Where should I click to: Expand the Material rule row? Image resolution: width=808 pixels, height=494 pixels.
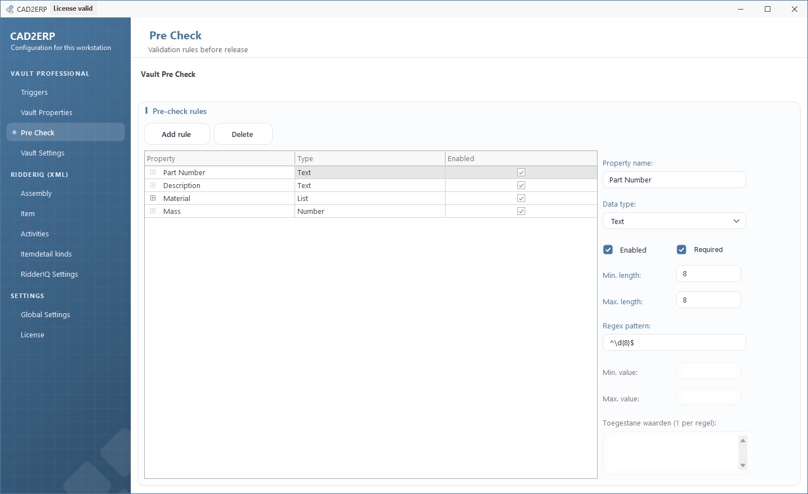tap(153, 198)
